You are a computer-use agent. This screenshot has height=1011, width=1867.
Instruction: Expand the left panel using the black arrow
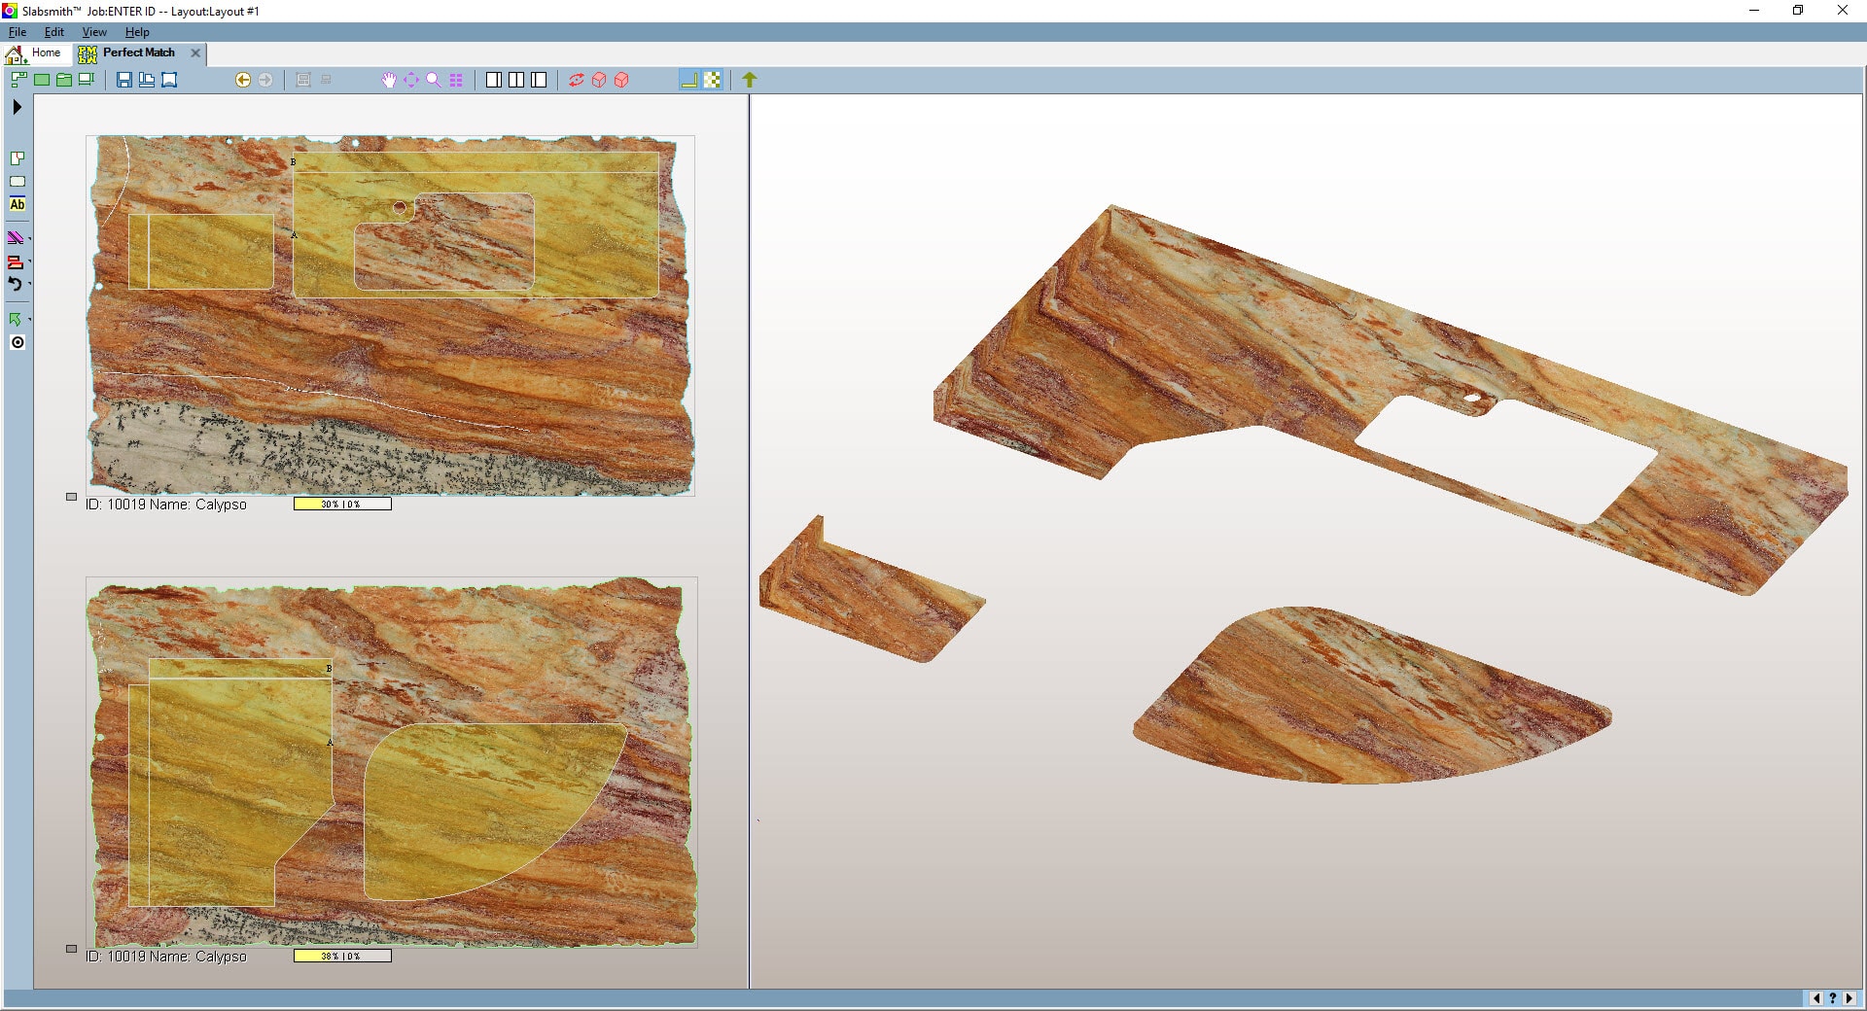pyautogui.click(x=16, y=109)
